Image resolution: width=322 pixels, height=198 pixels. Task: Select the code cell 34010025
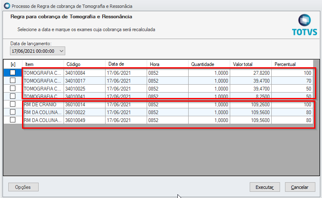click(x=84, y=89)
